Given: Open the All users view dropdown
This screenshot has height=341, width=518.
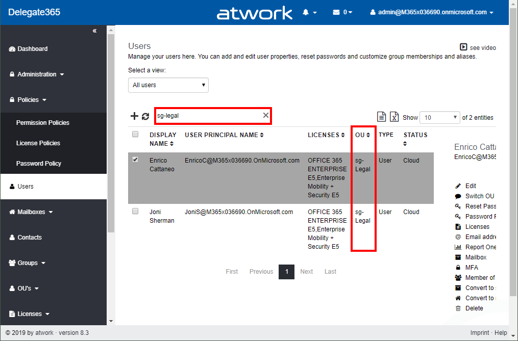Looking at the screenshot, I should [x=168, y=85].
